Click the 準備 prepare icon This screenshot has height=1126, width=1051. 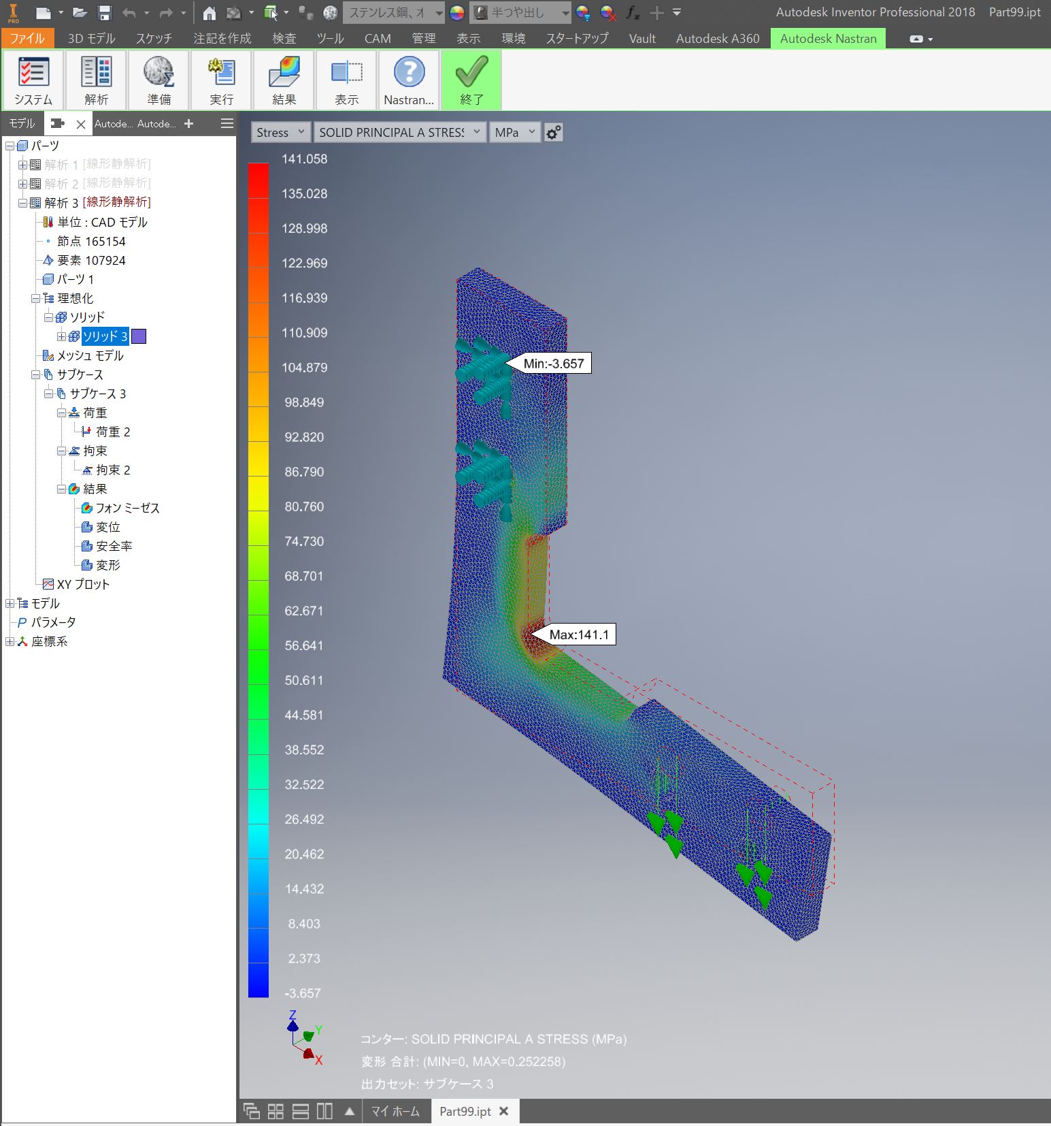[159, 80]
